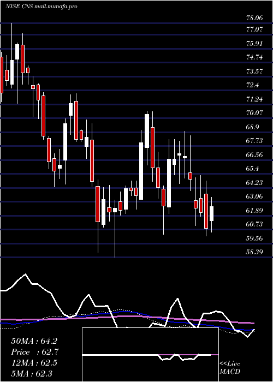The image size is (273, 382).
Task: Select the 66.56 price axis label
Action: click(x=255, y=154)
